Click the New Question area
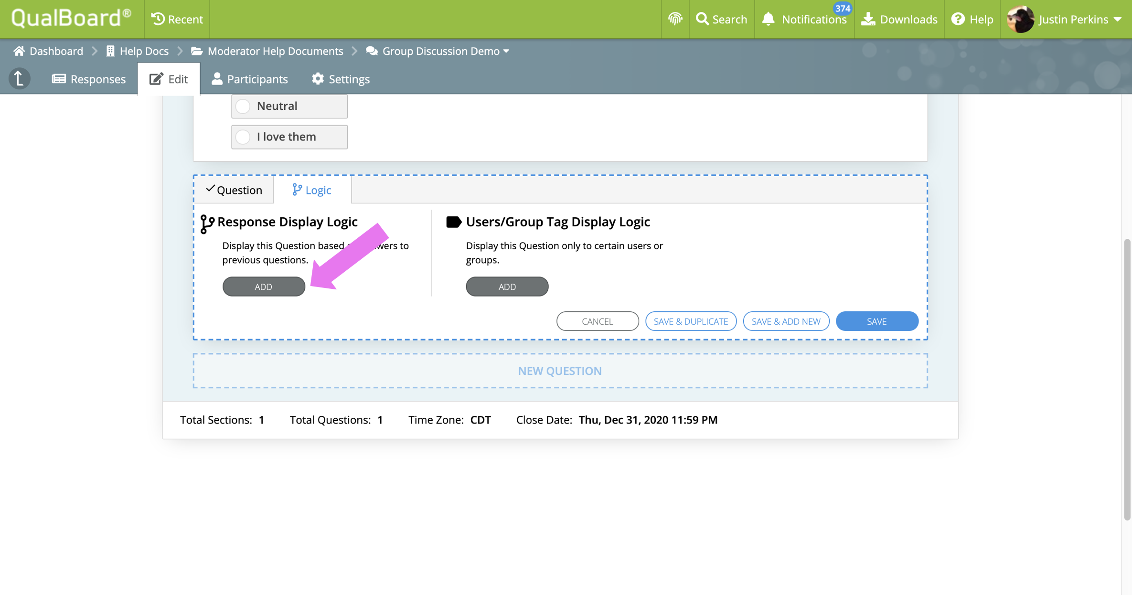This screenshot has height=595, width=1132. (560, 371)
